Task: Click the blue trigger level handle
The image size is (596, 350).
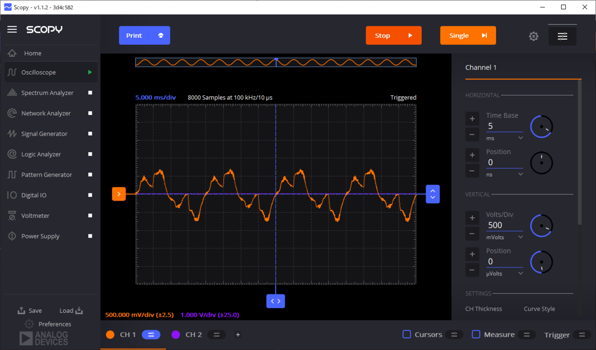Action: pos(433,194)
